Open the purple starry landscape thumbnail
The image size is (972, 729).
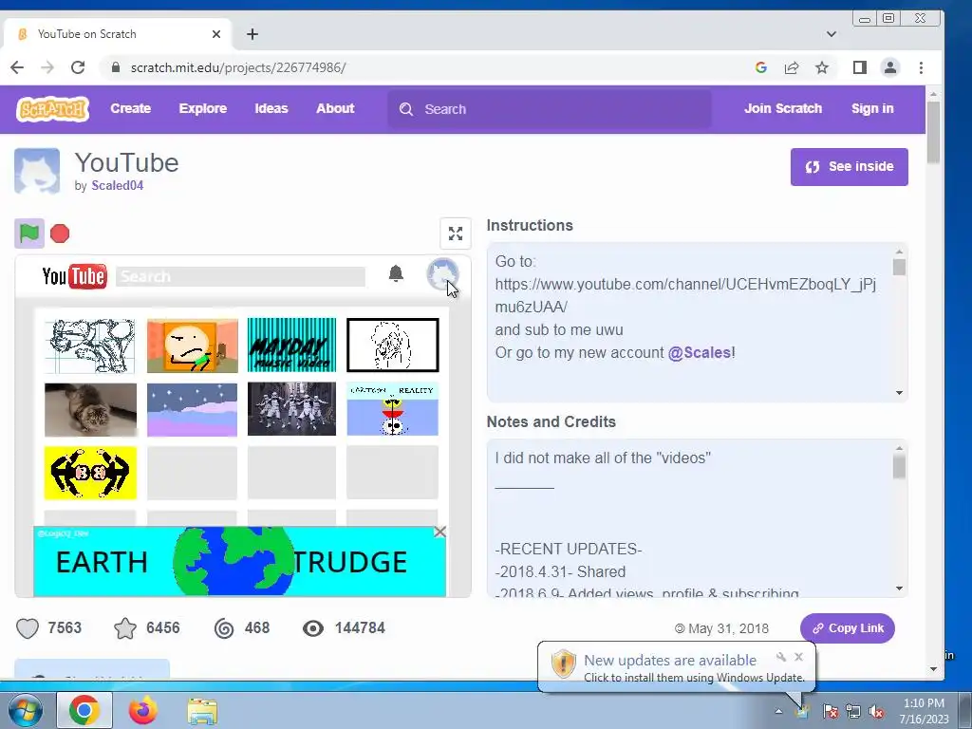[192, 409]
